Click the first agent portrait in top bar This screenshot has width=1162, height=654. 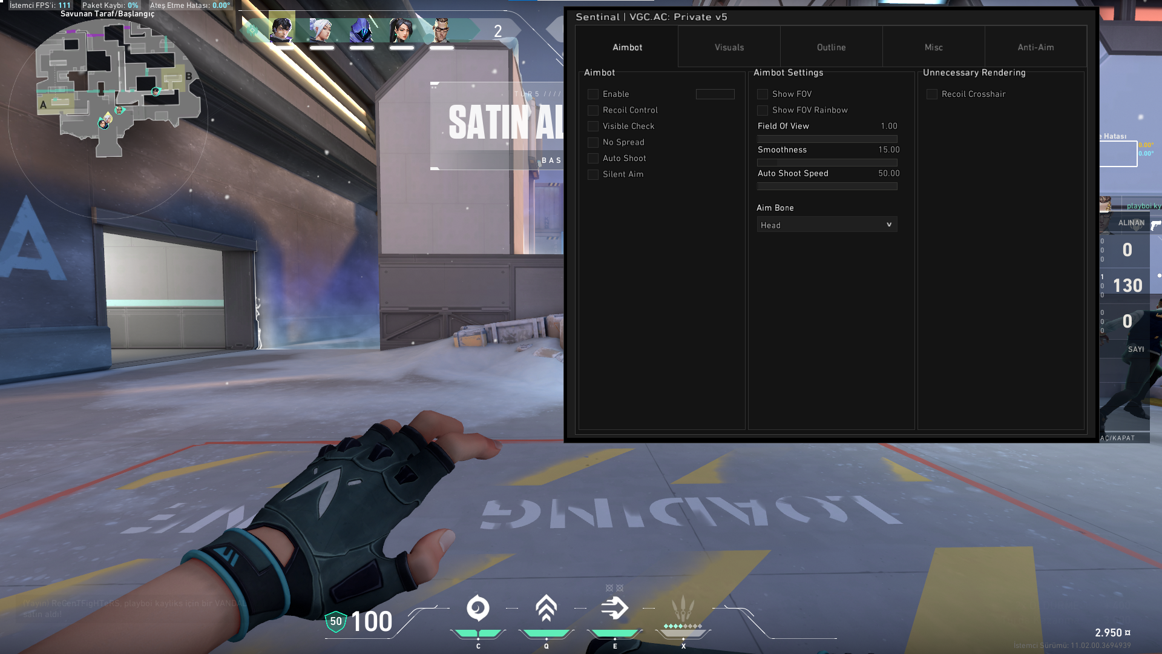click(281, 28)
